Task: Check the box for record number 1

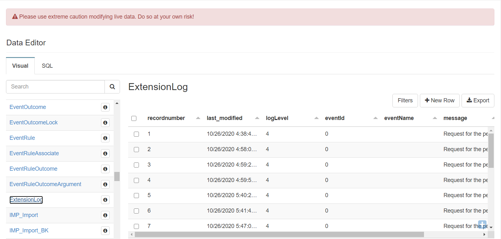Action: 136,134
